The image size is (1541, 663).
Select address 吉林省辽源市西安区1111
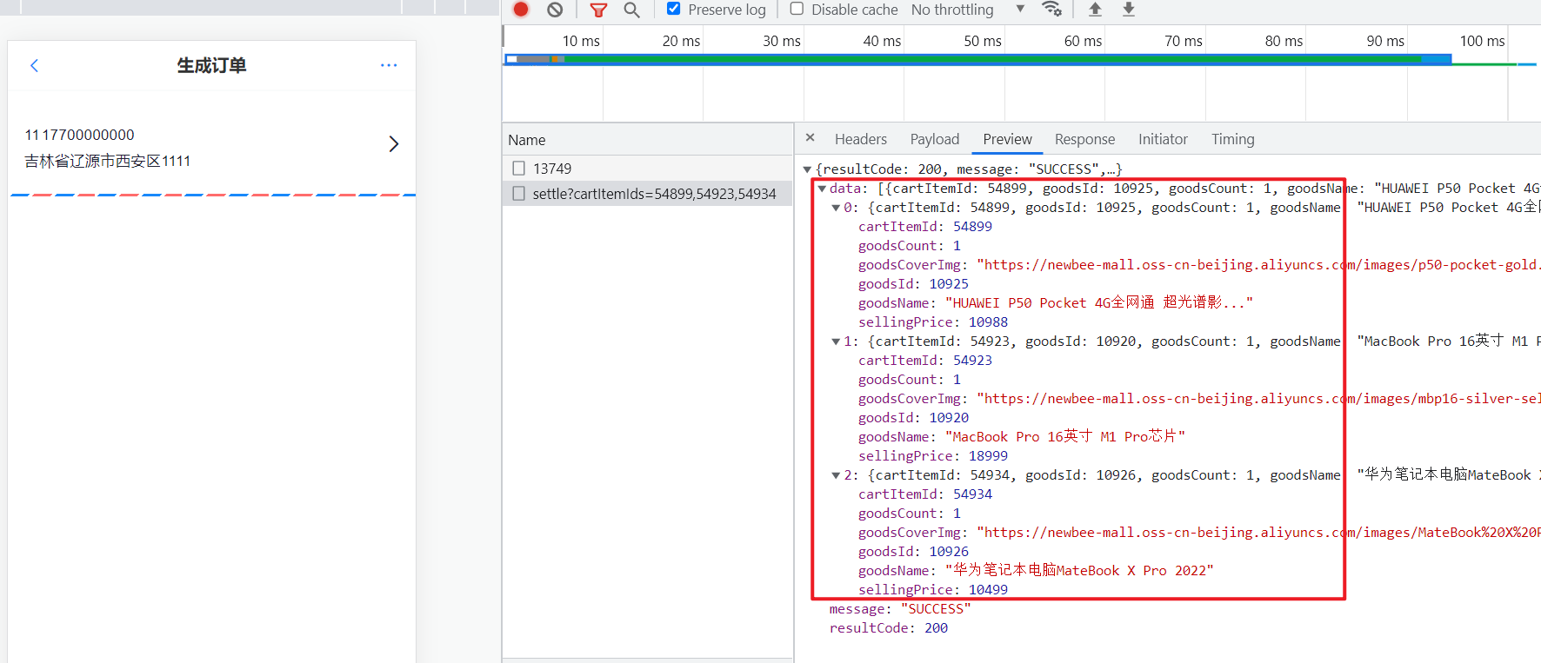[108, 161]
